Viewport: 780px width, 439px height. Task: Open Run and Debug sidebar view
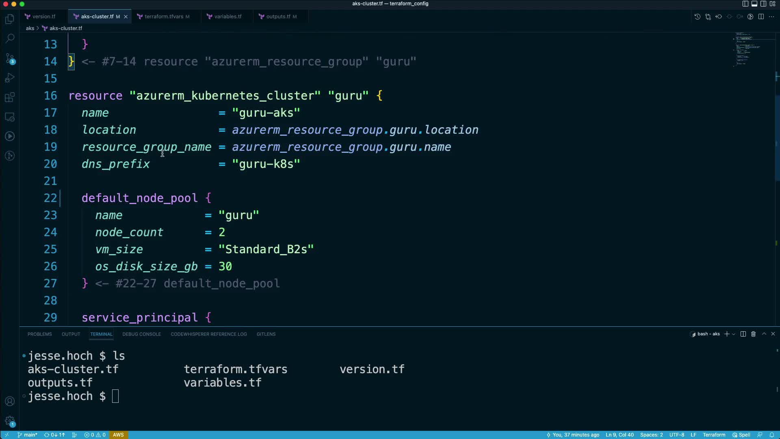pyautogui.click(x=10, y=78)
